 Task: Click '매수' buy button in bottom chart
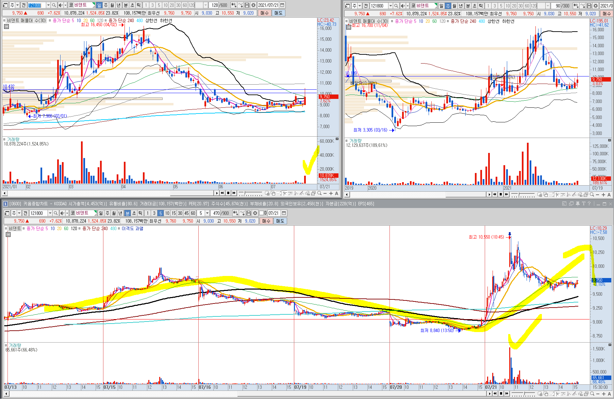click(x=266, y=221)
